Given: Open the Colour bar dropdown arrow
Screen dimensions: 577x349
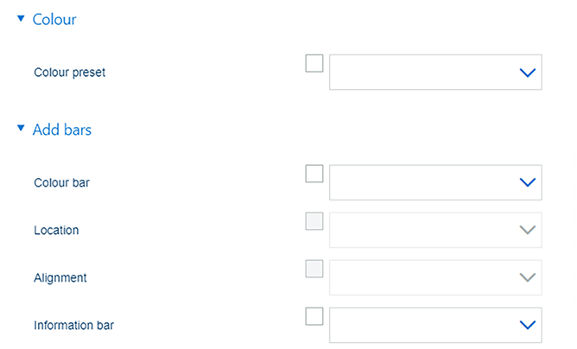Looking at the screenshot, I should pyautogui.click(x=528, y=182).
